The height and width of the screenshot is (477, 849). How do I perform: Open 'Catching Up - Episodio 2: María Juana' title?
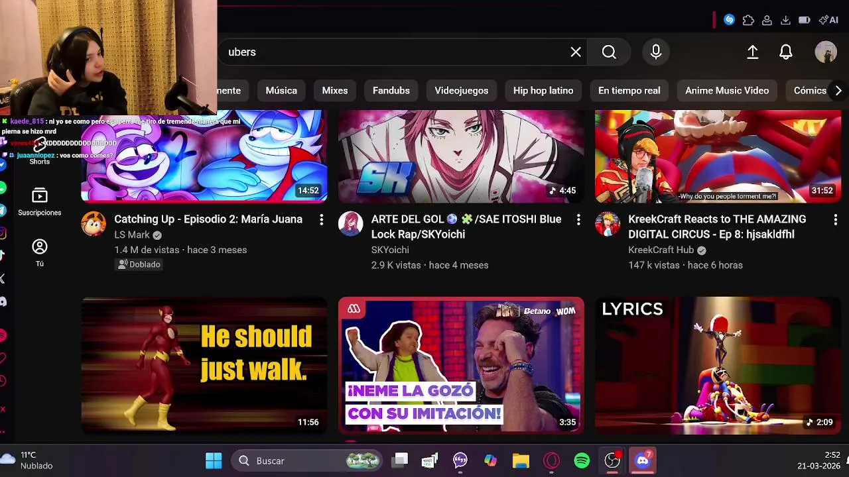208,219
